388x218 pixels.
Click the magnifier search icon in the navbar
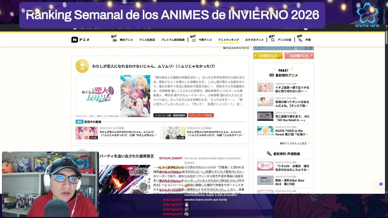[273, 40]
